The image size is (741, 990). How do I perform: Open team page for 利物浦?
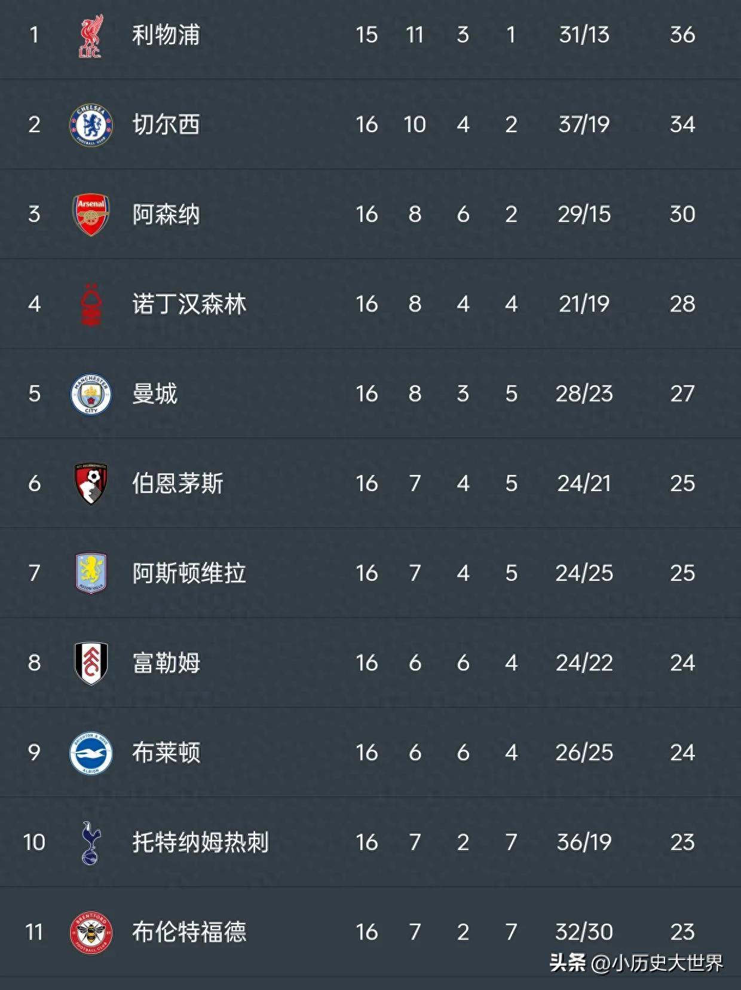(x=166, y=35)
